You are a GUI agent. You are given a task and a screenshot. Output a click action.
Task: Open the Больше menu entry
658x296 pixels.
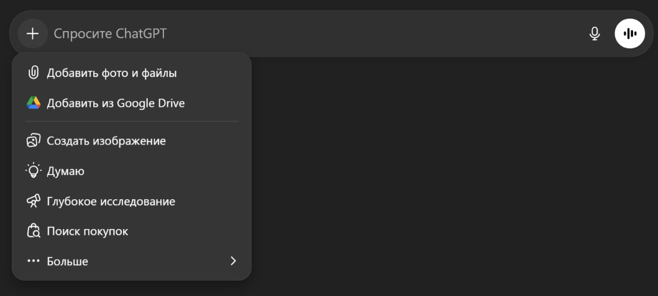68,261
